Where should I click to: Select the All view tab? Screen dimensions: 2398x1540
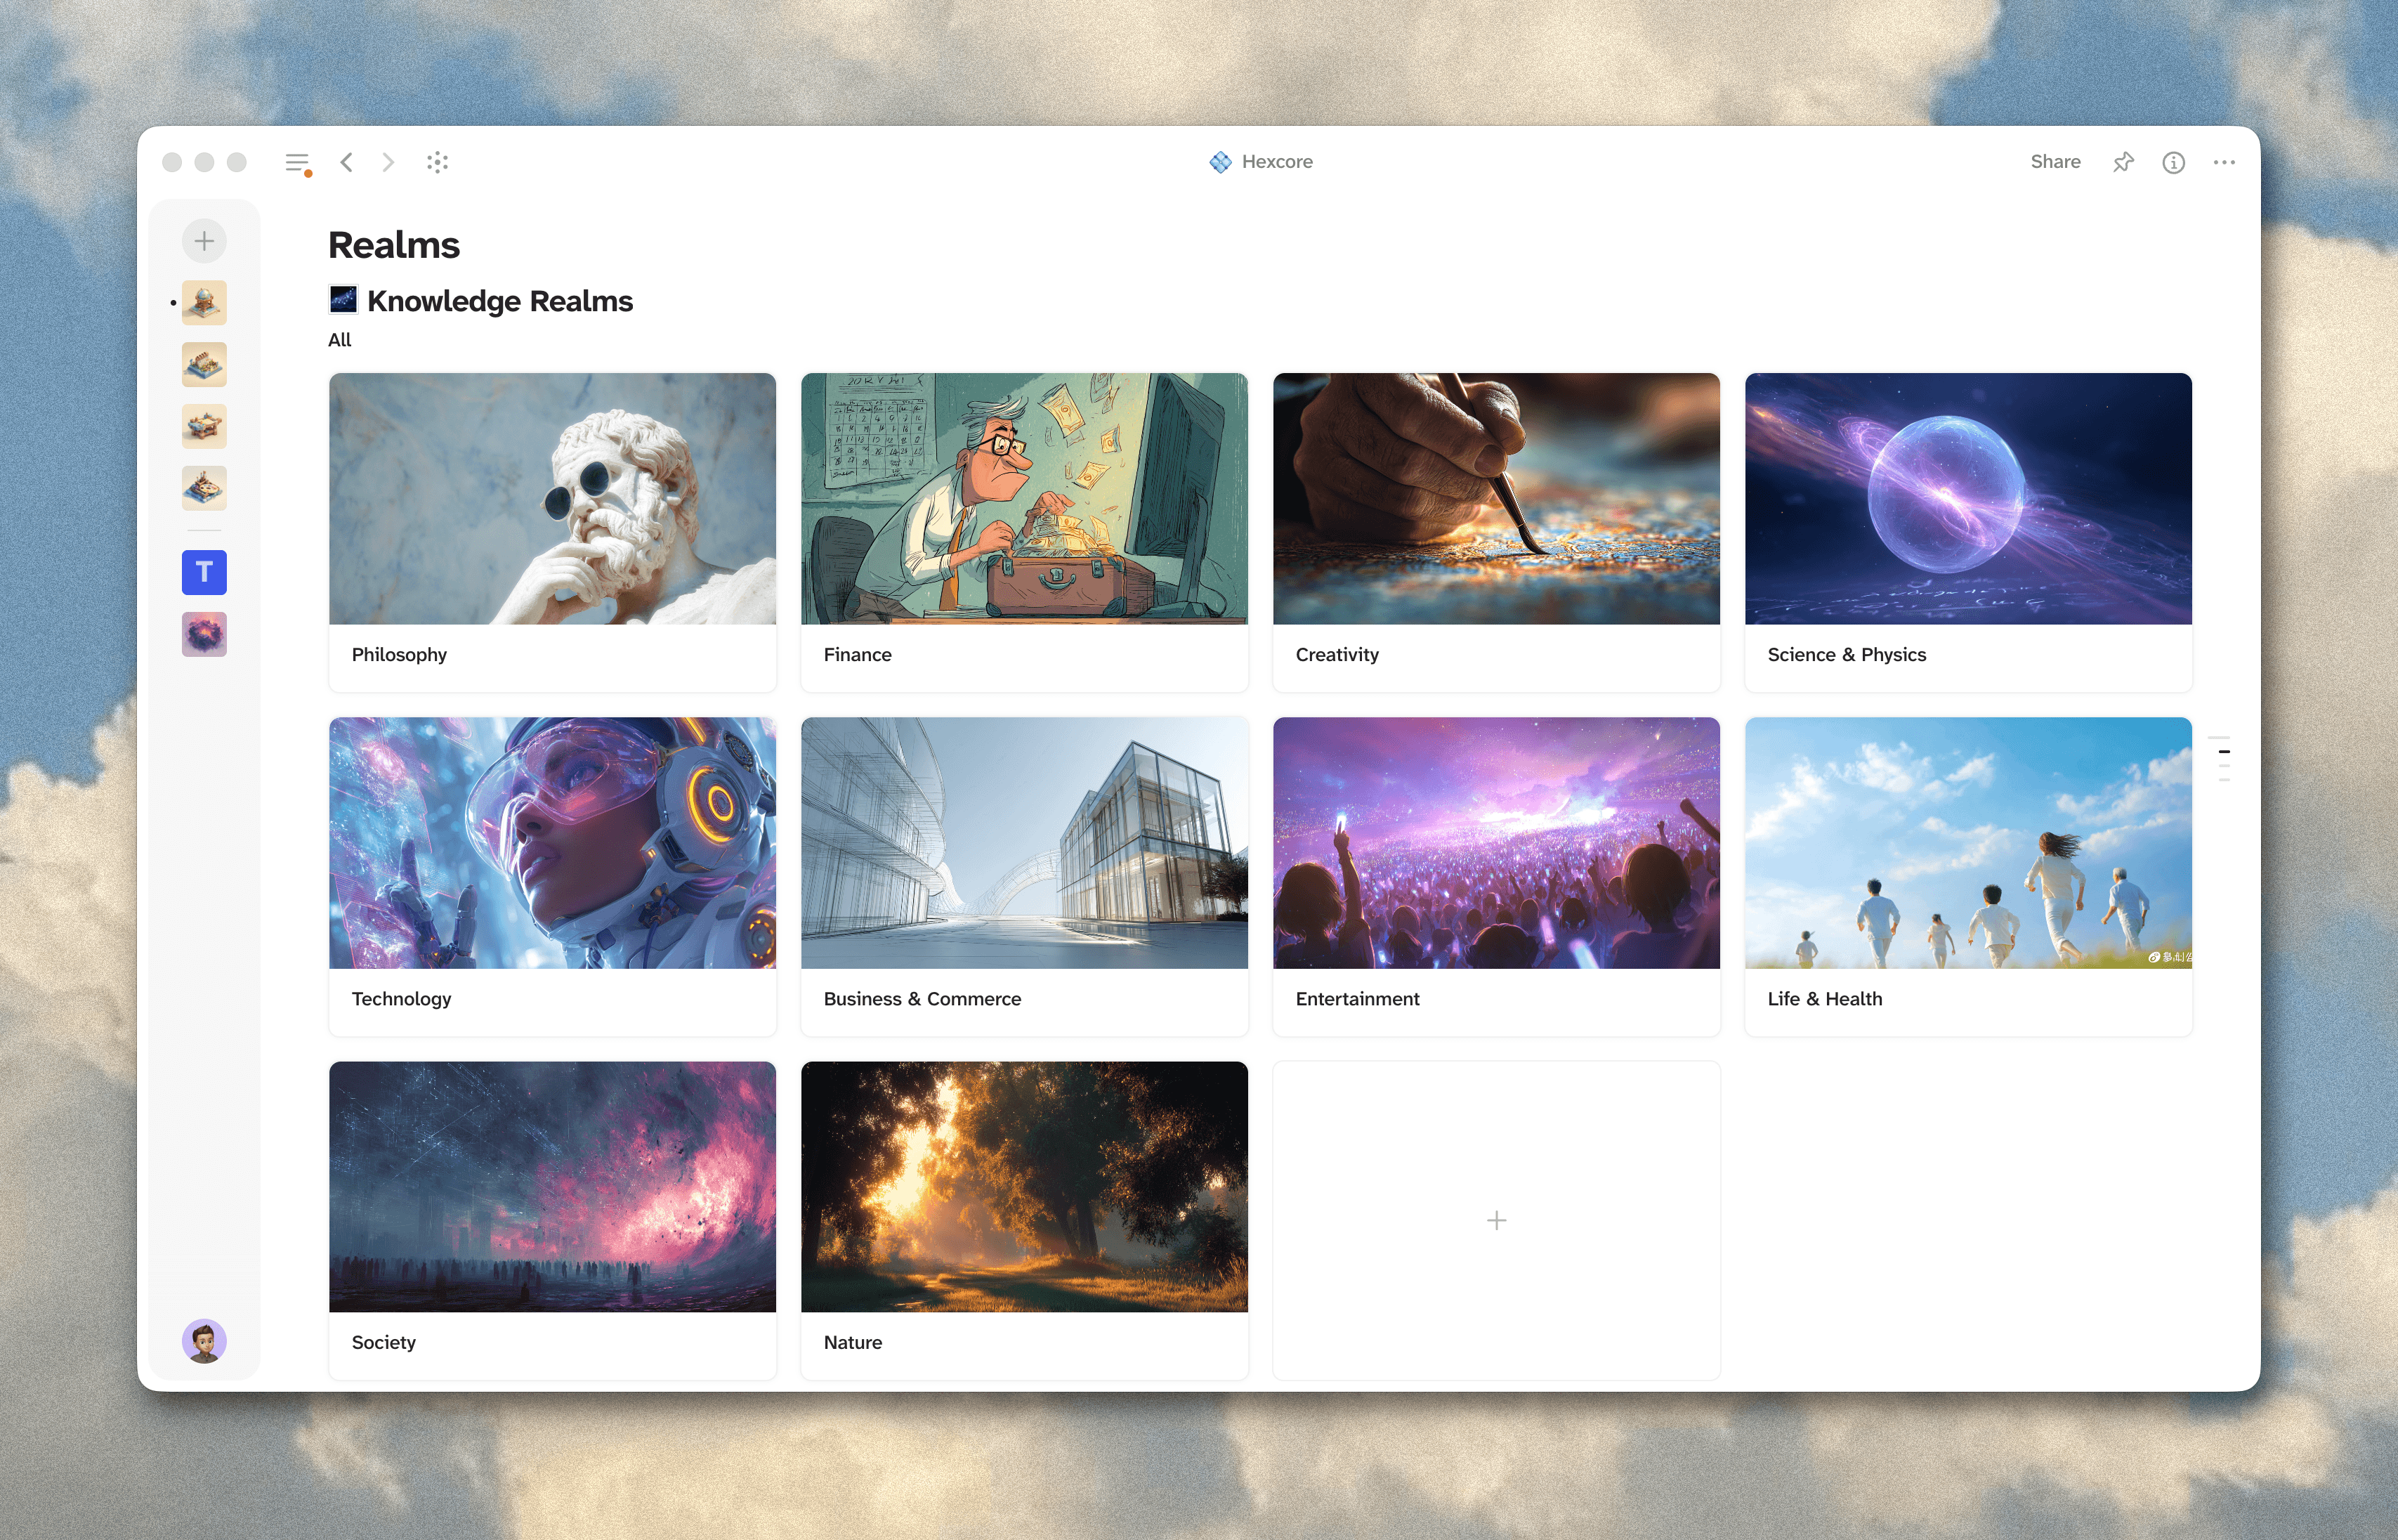pyautogui.click(x=339, y=340)
